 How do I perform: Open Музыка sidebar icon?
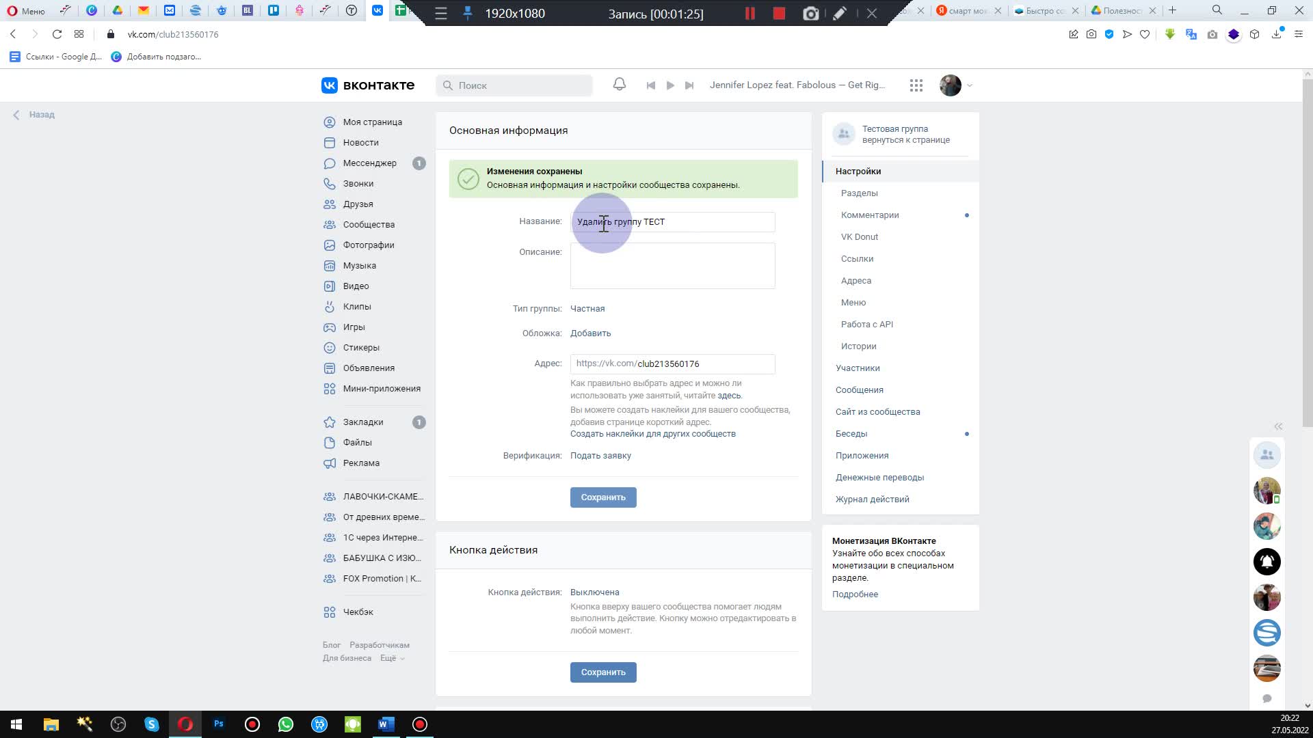pos(330,265)
